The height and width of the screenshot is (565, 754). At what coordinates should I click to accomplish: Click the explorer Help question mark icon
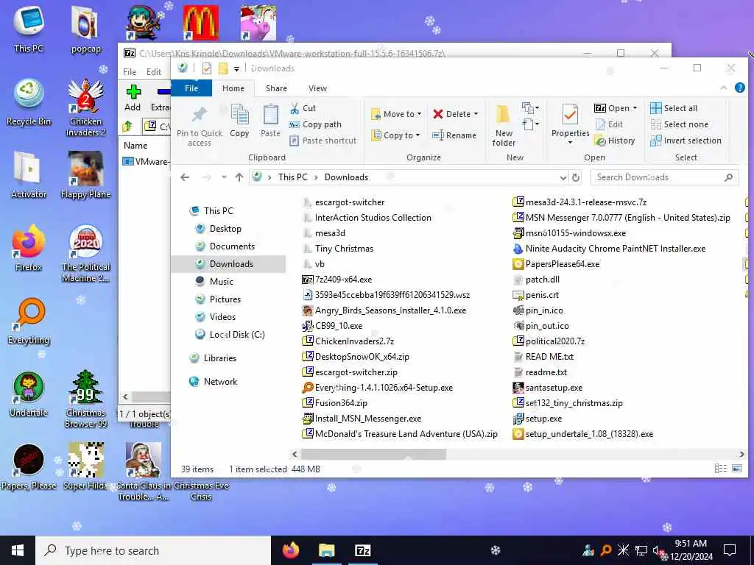(739, 88)
